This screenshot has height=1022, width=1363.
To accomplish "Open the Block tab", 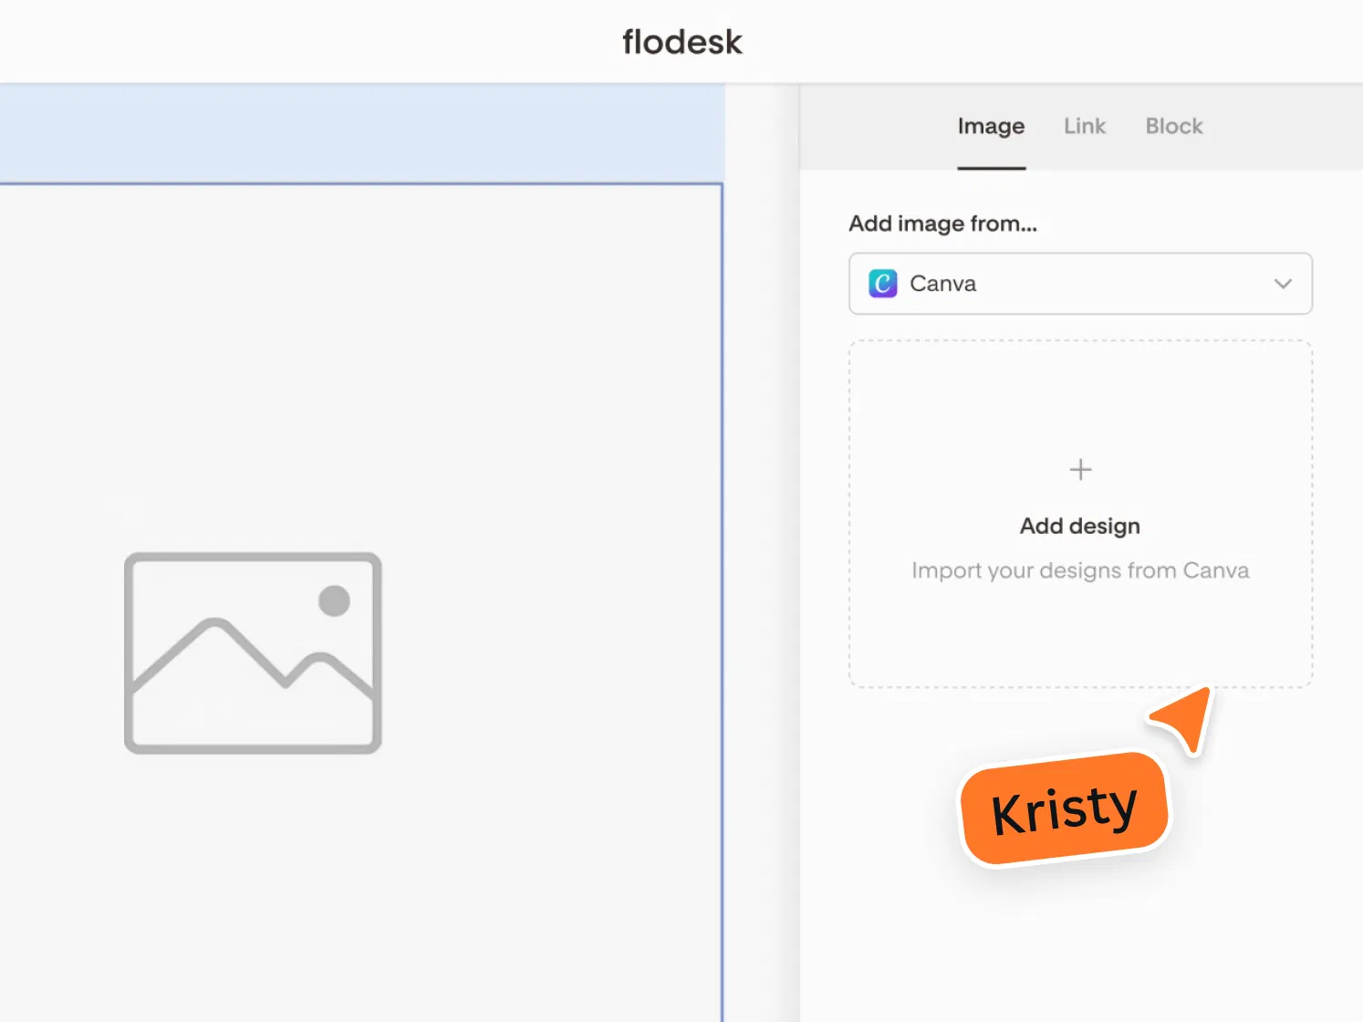I will coord(1174,126).
